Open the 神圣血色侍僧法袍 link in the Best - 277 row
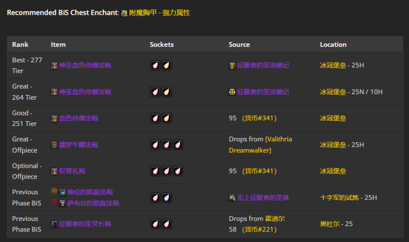The width and height of the screenshot is (409, 242). pos(85,65)
